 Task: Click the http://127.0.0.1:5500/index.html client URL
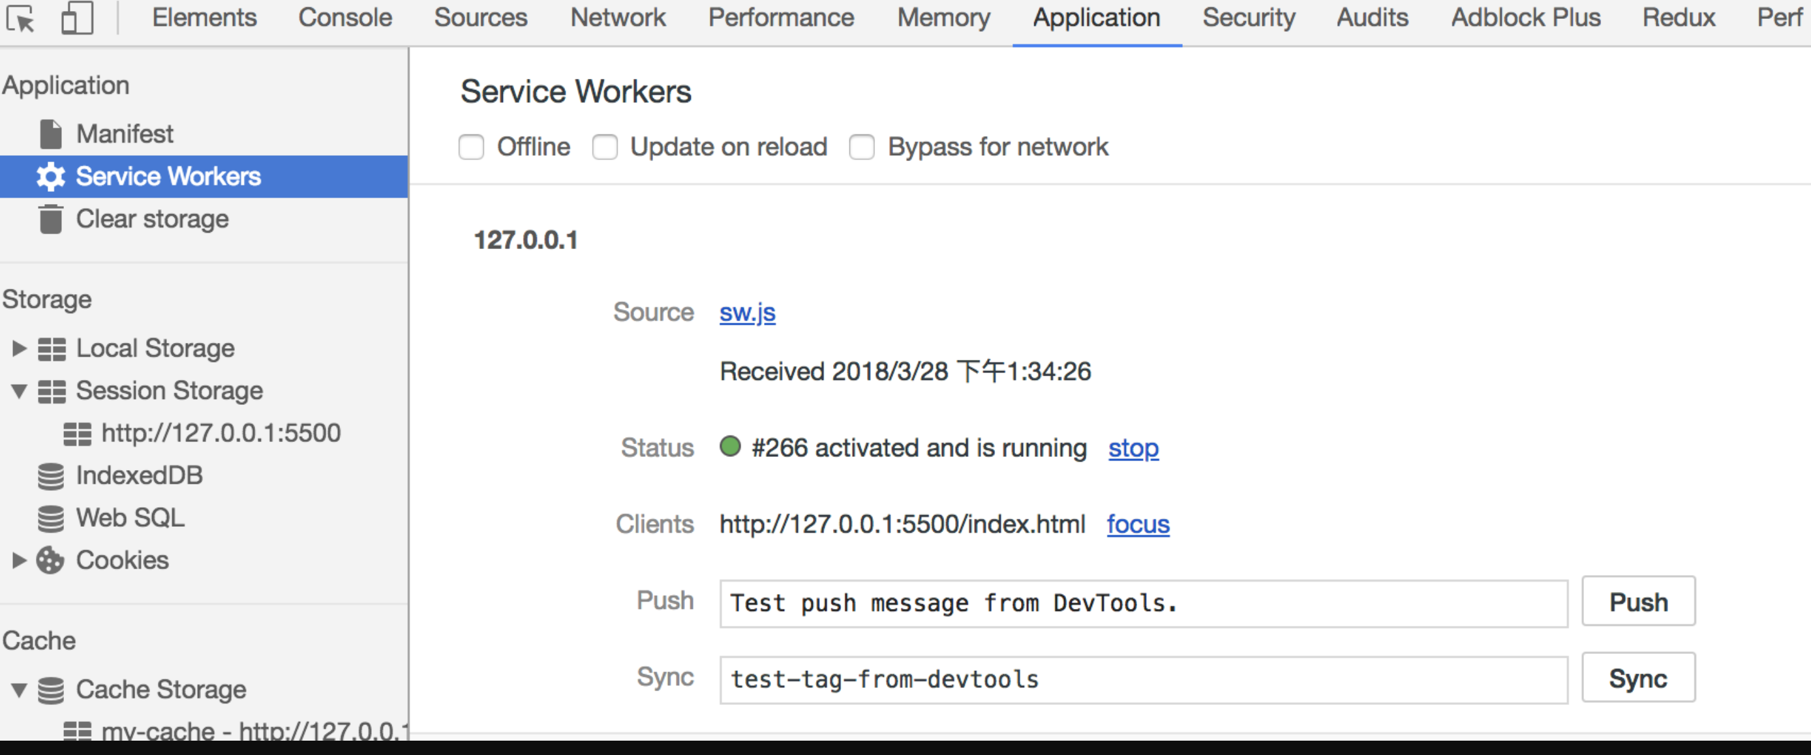tap(903, 525)
